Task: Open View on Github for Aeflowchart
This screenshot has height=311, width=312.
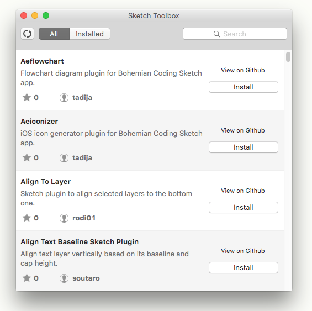Action: coord(243,70)
